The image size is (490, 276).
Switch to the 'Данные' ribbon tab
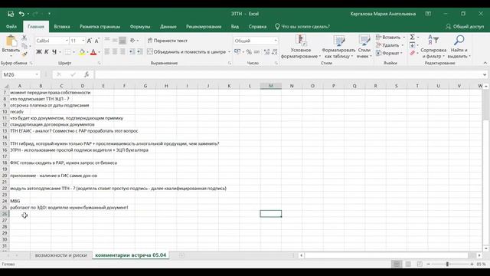168,27
